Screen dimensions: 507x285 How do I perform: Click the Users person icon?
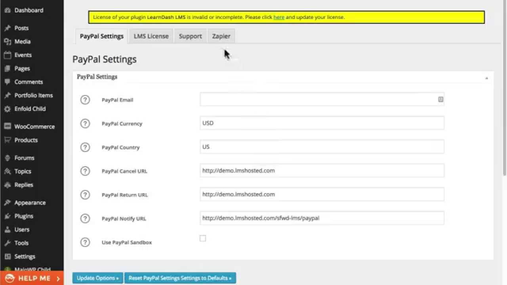(7, 230)
